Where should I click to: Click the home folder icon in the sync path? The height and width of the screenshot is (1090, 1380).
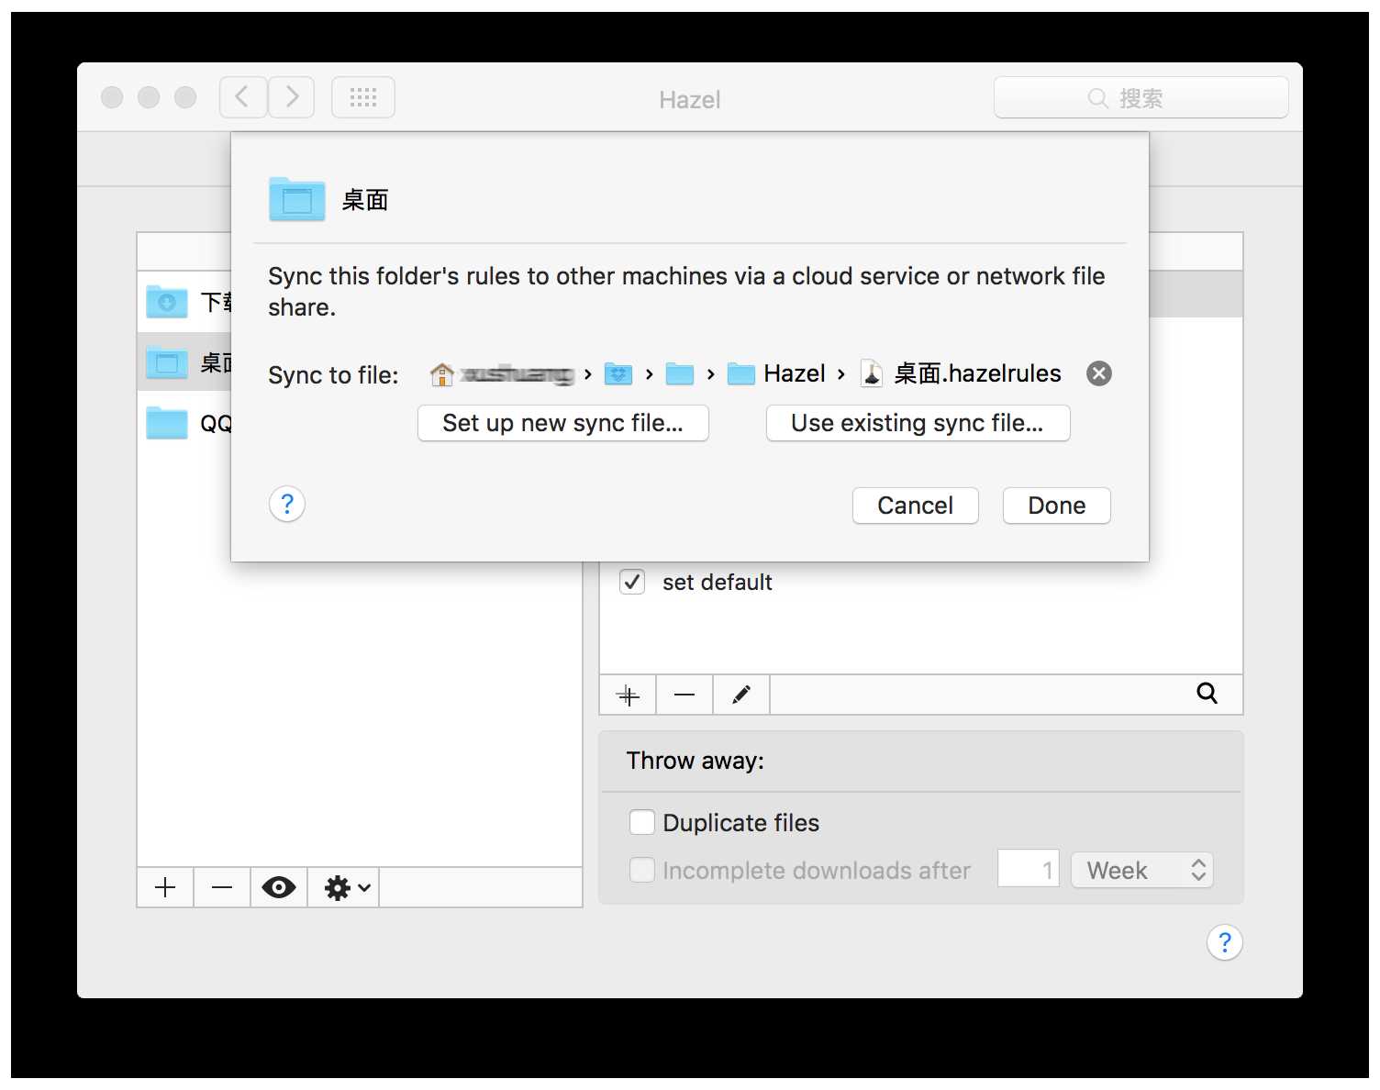click(x=441, y=374)
